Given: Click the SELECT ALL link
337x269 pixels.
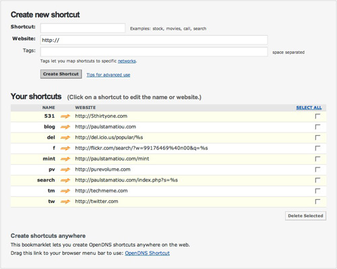Looking at the screenshot, I should 309,108.
